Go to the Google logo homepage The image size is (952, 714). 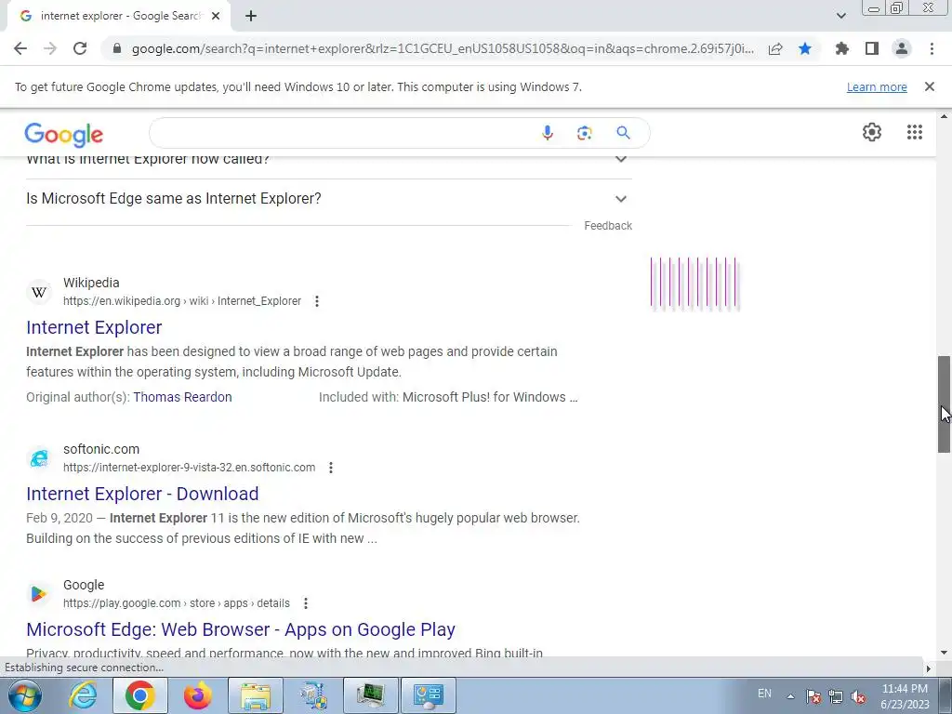(64, 134)
